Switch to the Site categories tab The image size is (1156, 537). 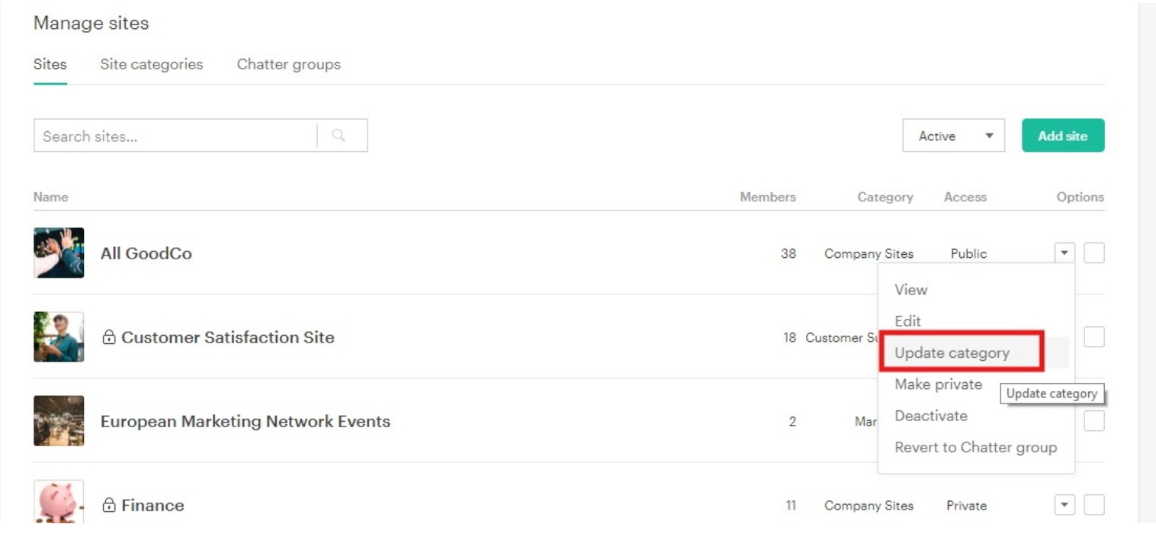tap(152, 64)
